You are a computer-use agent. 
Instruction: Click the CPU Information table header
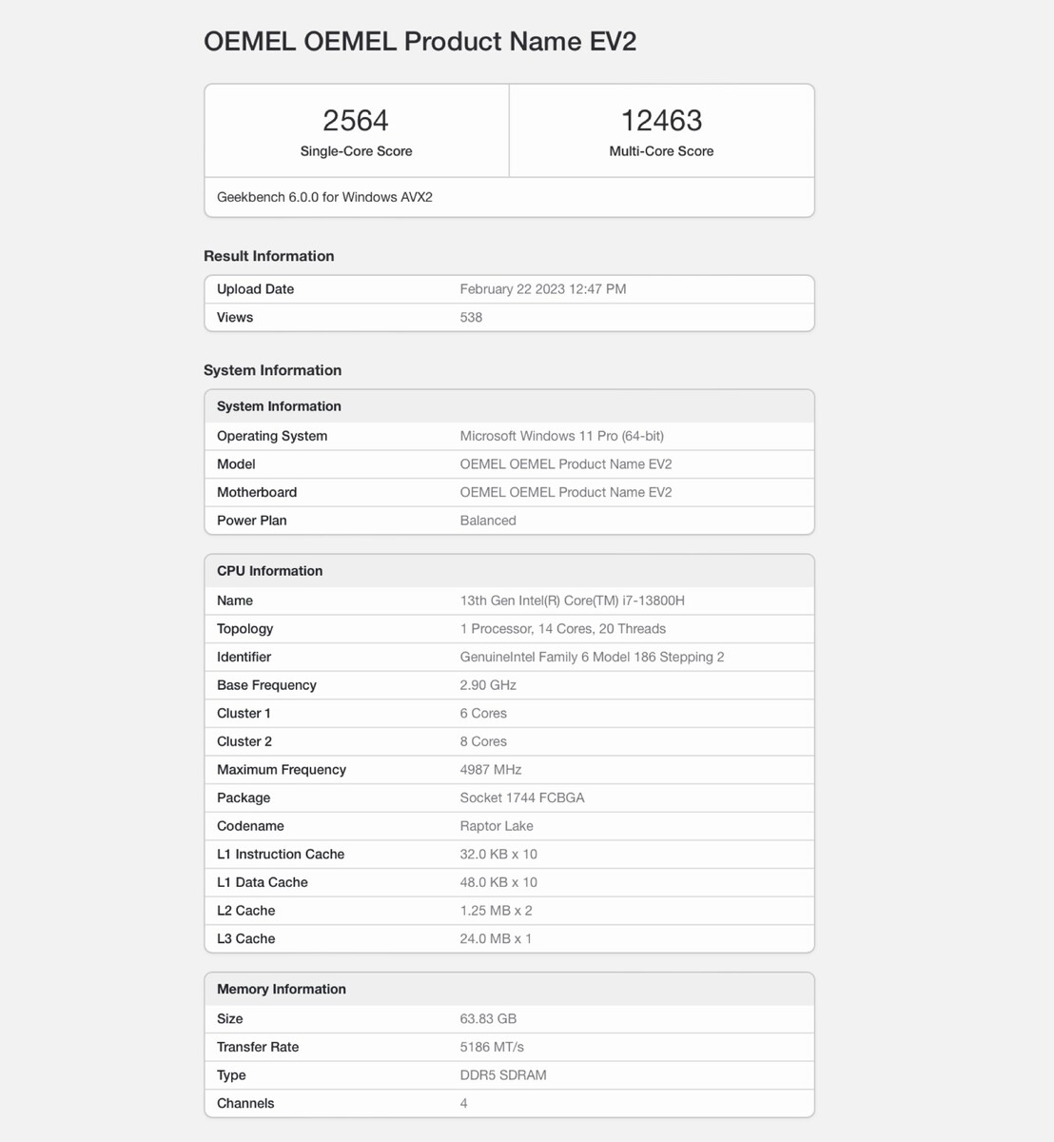269,571
